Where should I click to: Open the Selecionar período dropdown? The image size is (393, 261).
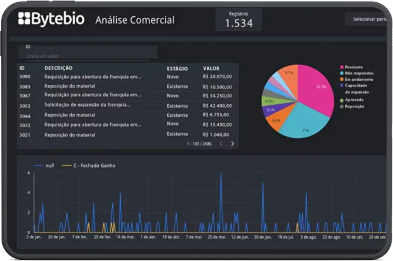pos(367,19)
